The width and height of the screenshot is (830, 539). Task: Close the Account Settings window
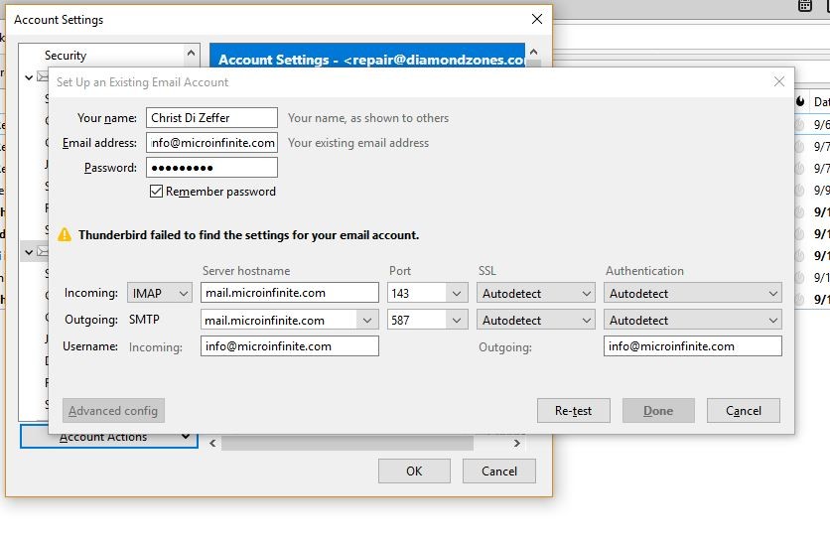(537, 19)
